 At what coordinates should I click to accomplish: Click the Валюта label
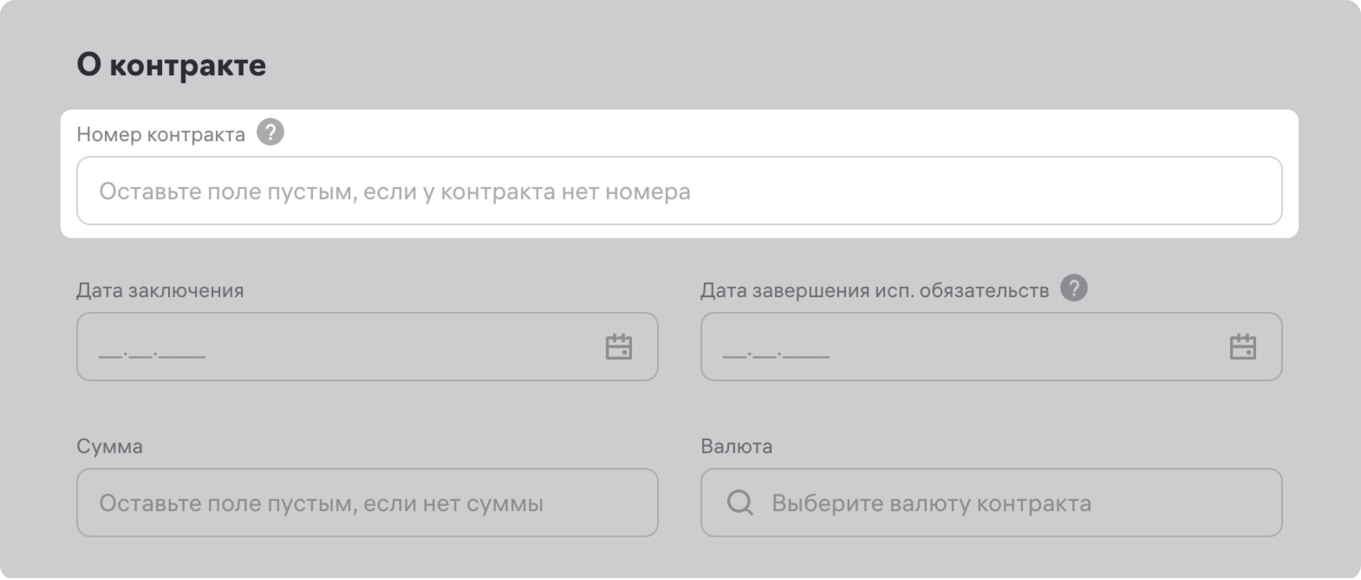click(736, 446)
